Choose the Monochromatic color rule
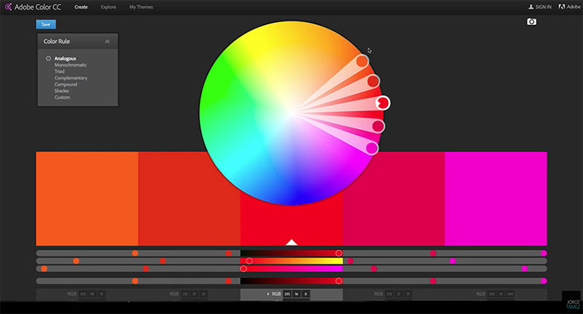The image size is (583, 314). (70, 64)
